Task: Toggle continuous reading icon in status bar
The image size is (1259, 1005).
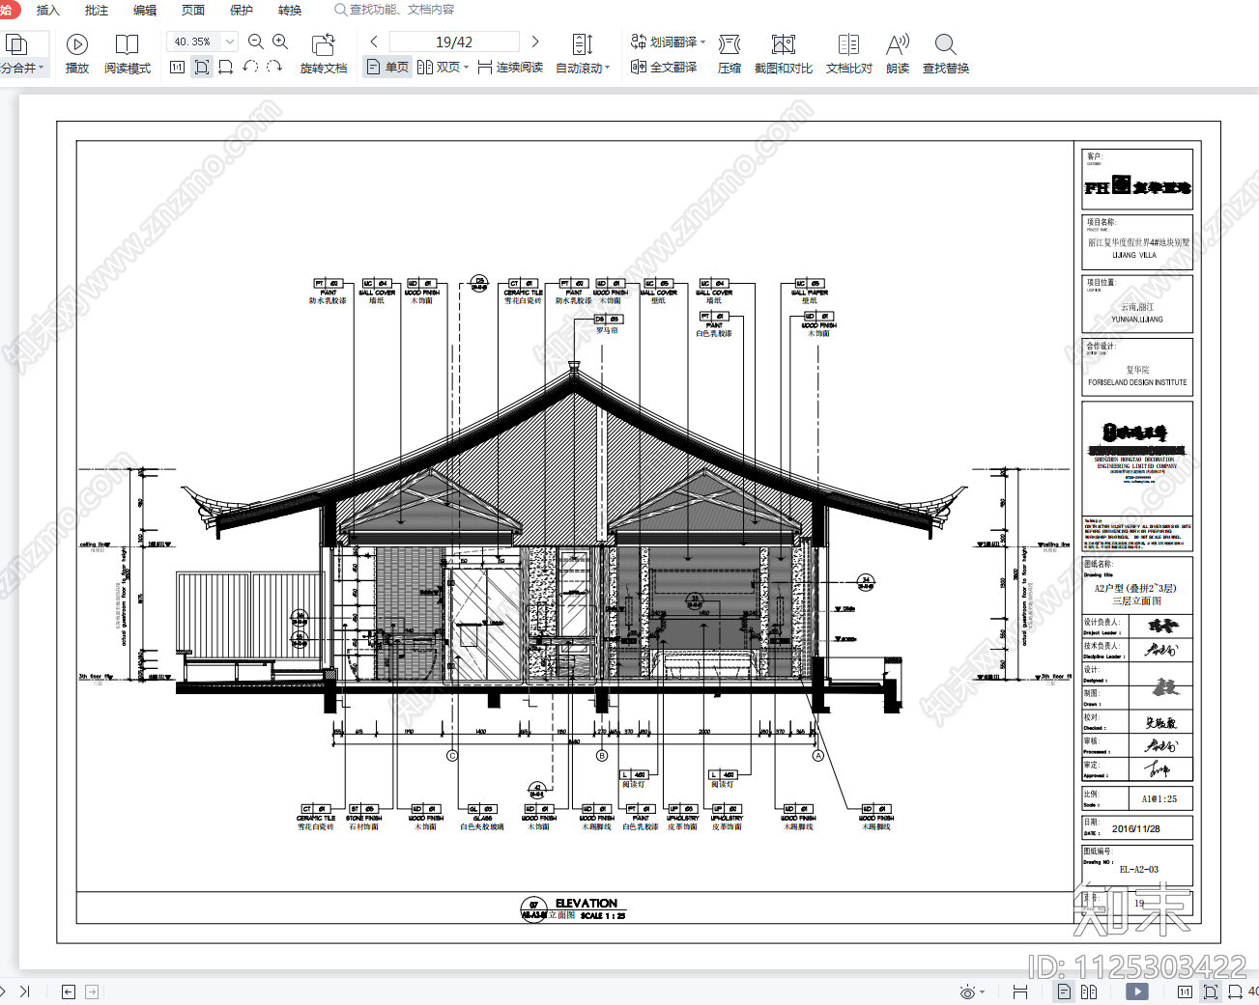Action: point(1020,991)
